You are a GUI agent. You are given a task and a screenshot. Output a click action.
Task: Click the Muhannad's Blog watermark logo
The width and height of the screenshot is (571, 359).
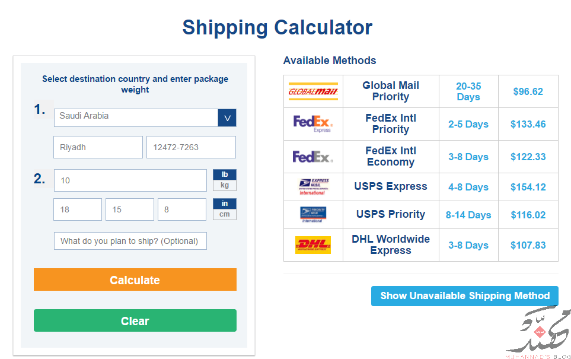pos(540,333)
